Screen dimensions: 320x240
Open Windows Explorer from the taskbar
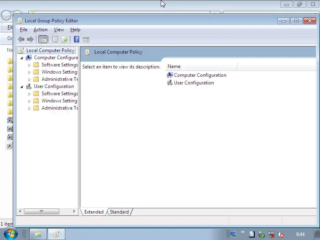pos(38,234)
